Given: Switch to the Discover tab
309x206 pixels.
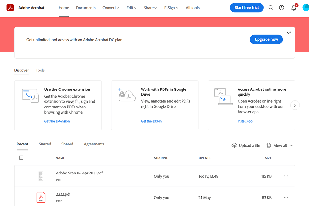Looking at the screenshot, I should tap(22, 70).
